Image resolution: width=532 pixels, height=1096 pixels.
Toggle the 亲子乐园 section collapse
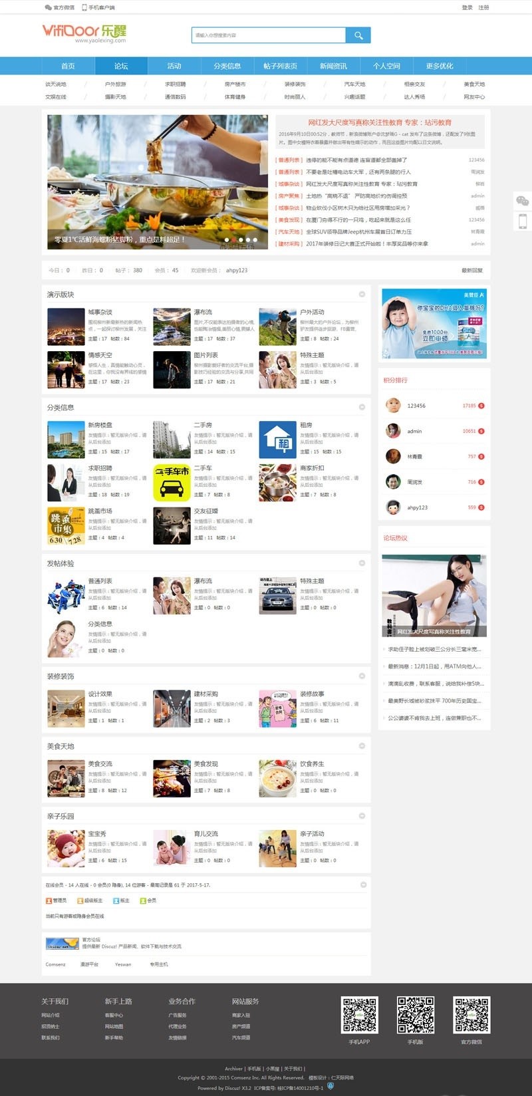(x=362, y=815)
